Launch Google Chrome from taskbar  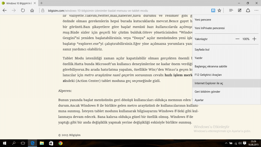[x=60, y=143]
